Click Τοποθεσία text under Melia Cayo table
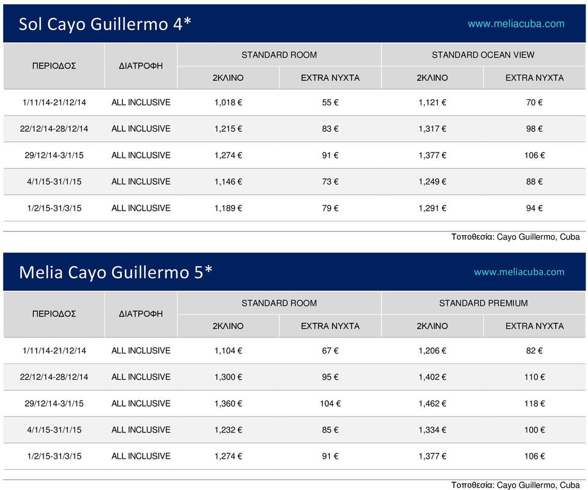588x490 pixels. (x=515, y=485)
